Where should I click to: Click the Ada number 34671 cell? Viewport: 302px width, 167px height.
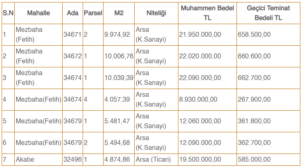point(72,34)
